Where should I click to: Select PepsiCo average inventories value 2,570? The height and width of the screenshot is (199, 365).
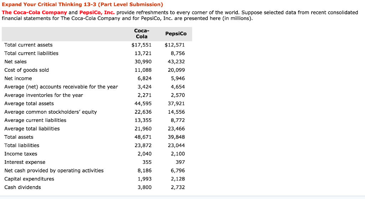coord(178,95)
